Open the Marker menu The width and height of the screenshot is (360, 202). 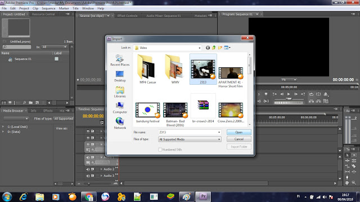pos(64,8)
